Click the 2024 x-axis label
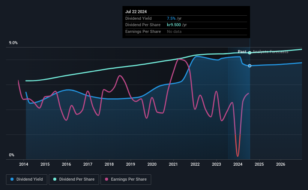308x190 pixels. point(238,164)
